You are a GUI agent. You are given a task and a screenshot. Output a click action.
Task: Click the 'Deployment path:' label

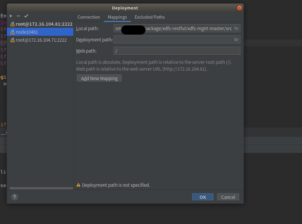pos(94,40)
